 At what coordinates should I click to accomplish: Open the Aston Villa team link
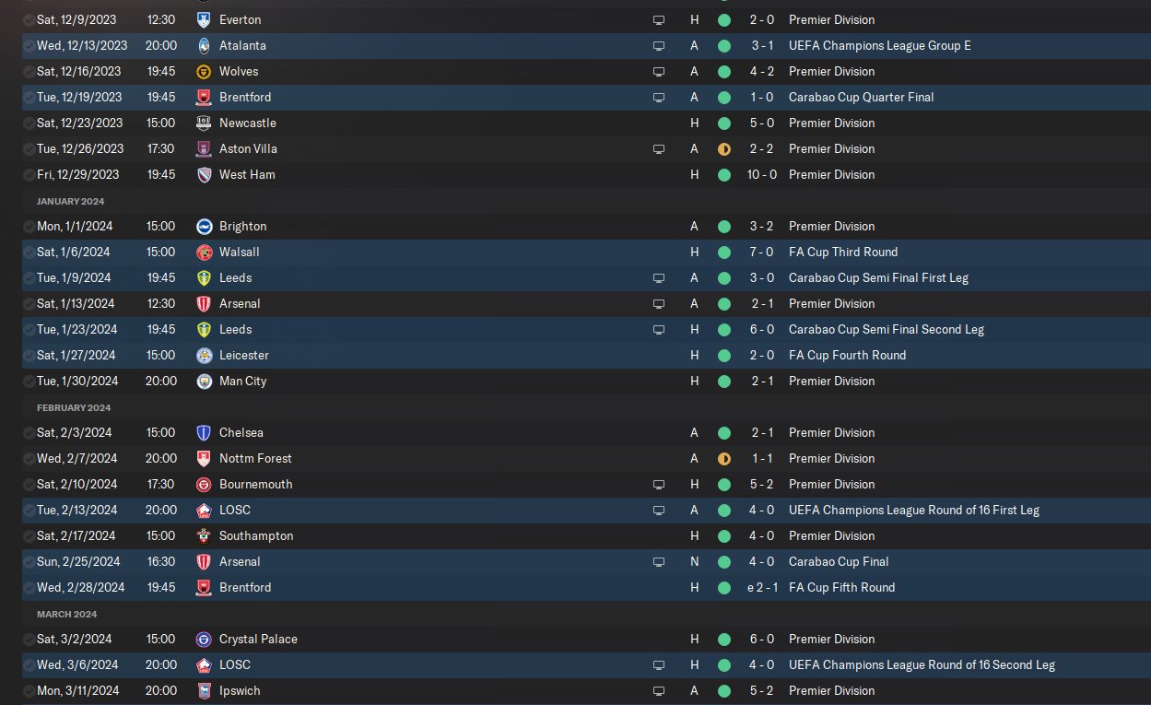pyautogui.click(x=248, y=148)
